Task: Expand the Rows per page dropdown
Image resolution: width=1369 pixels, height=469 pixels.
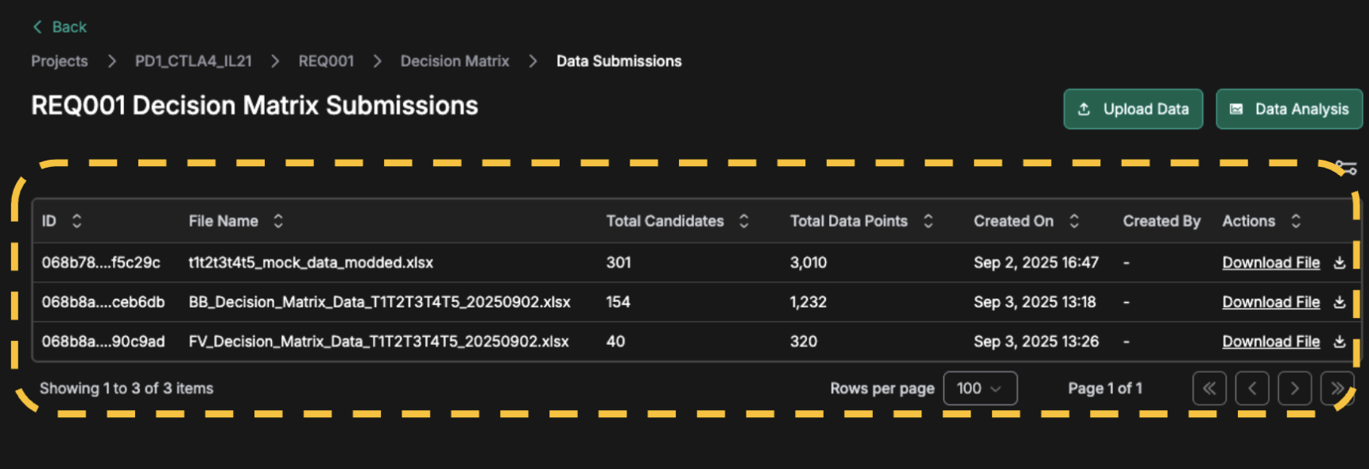Action: tap(979, 389)
